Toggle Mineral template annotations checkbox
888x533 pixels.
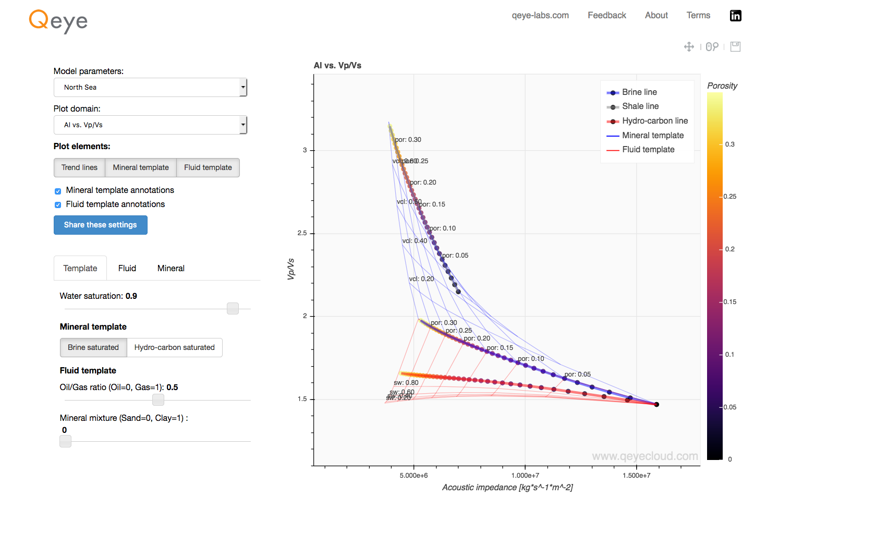58,191
